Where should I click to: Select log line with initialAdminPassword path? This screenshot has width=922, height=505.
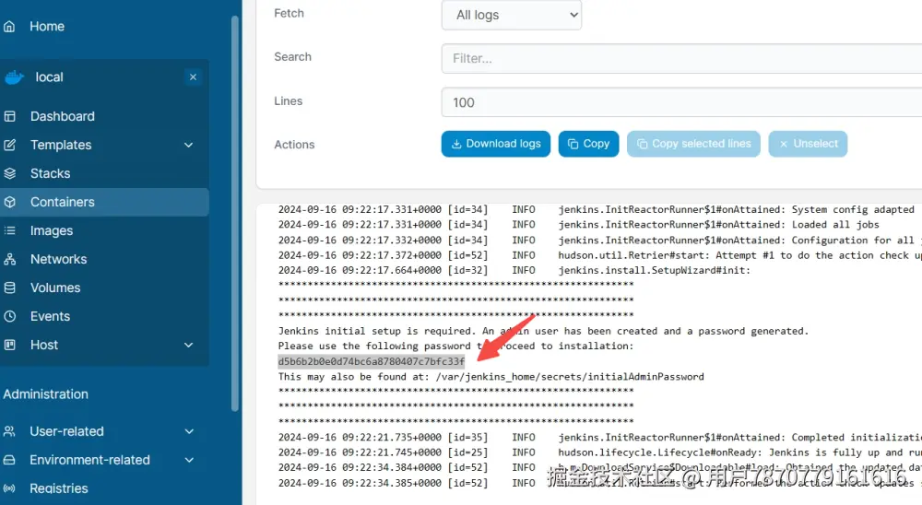point(491,377)
